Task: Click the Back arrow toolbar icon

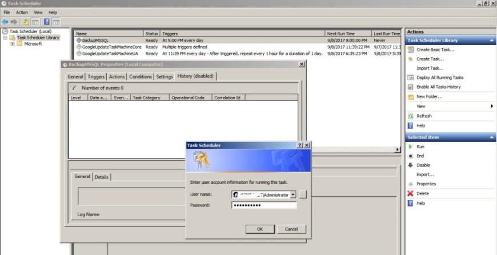Action: 5,22
